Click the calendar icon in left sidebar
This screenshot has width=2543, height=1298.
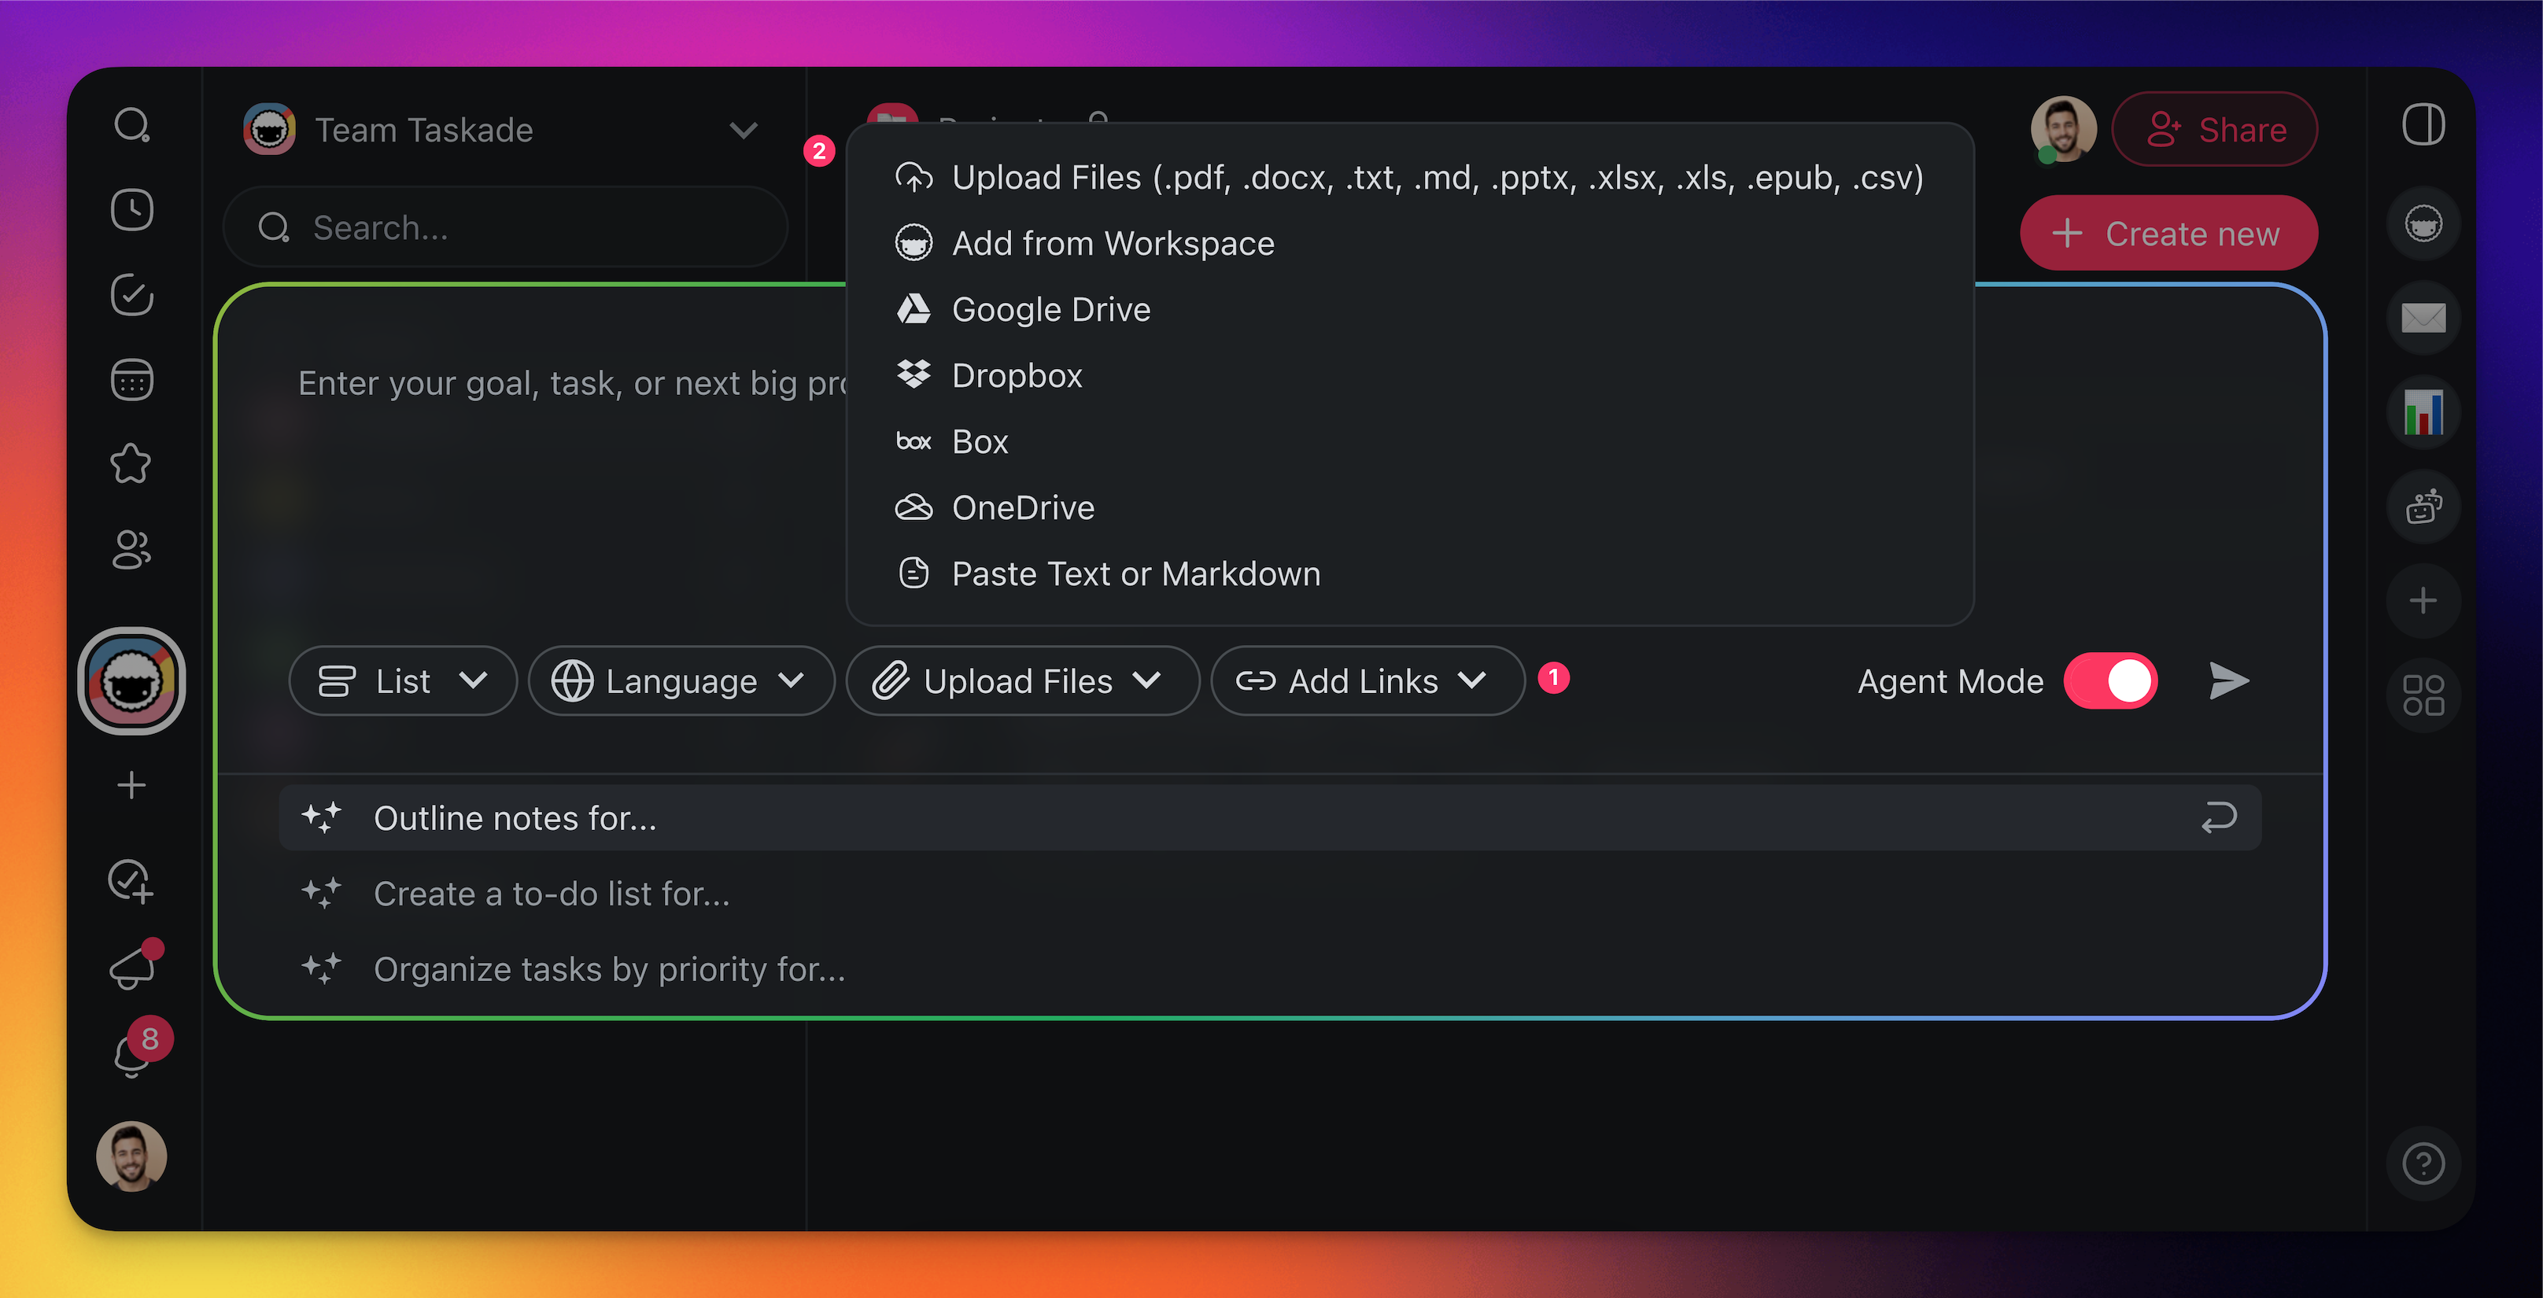point(131,380)
